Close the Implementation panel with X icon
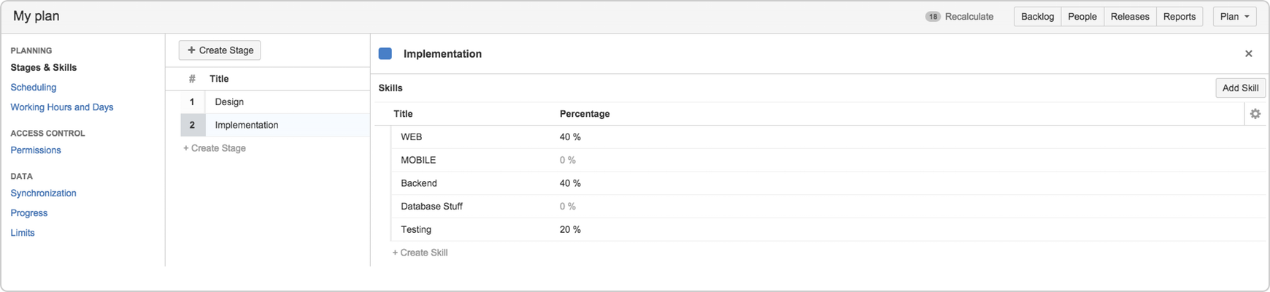This screenshot has width=1270, height=292. coord(1248,53)
